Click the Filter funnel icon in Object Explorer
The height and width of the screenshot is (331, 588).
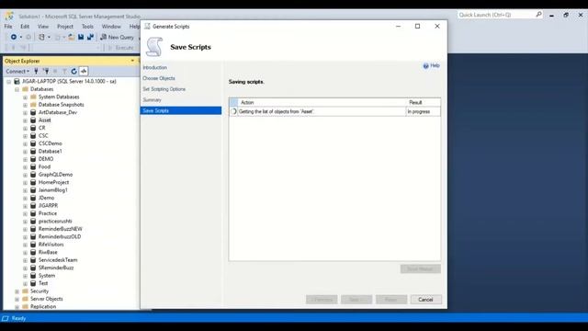(64, 71)
